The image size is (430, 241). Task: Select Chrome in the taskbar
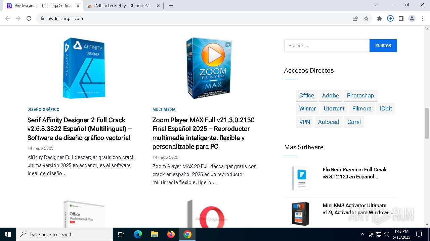pos(187,234)
